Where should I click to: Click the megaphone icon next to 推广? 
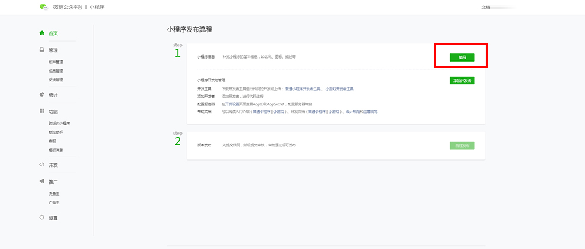[x=42, y=182]
